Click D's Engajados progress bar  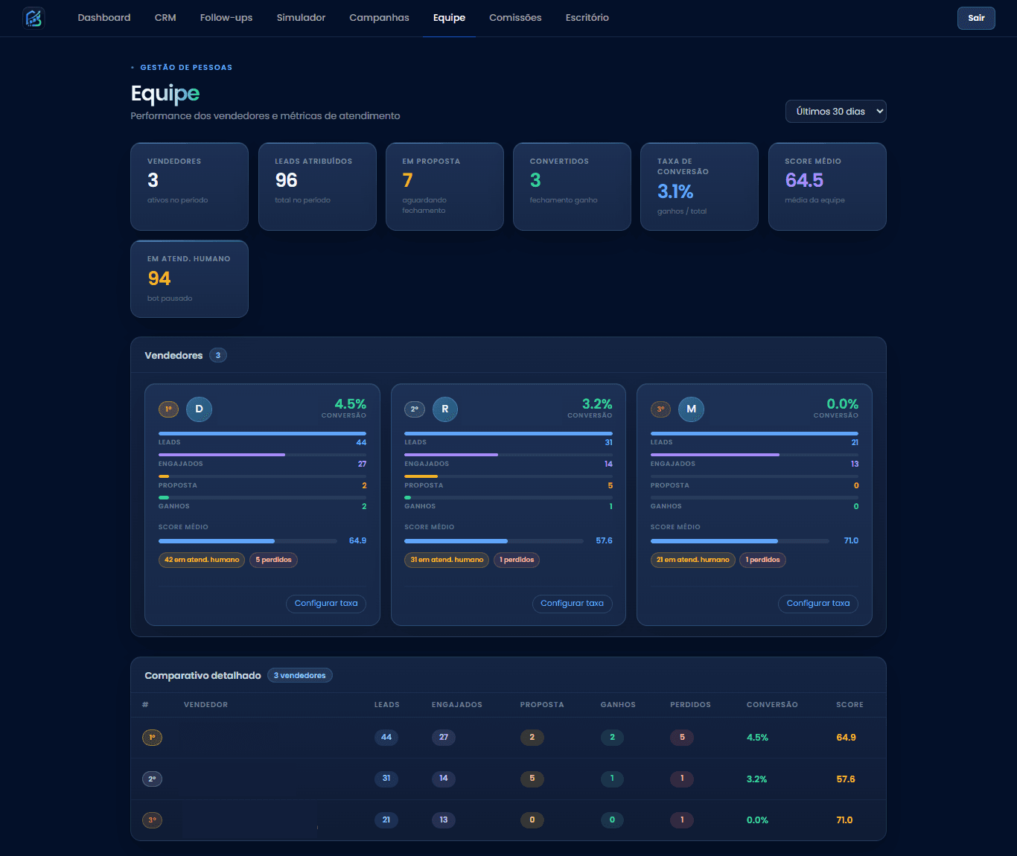tap(262, 455)
